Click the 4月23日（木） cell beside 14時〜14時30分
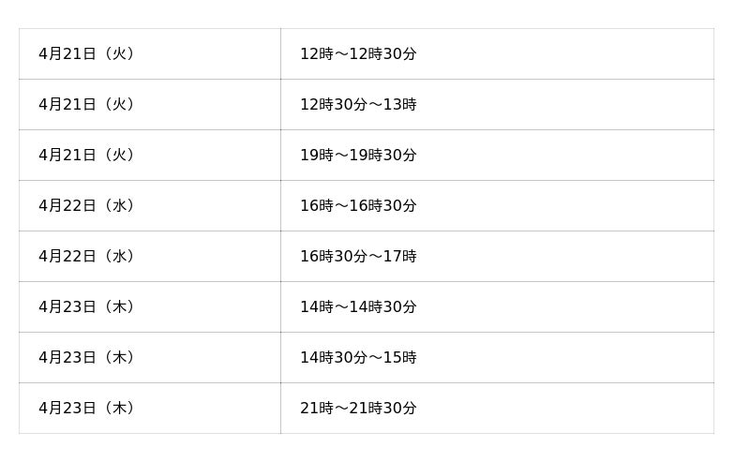Screen dimensions: 750x462 [87, 307]
